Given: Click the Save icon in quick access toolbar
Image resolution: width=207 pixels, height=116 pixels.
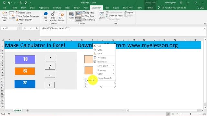Looking at the screenshot, I should [4, 3].
